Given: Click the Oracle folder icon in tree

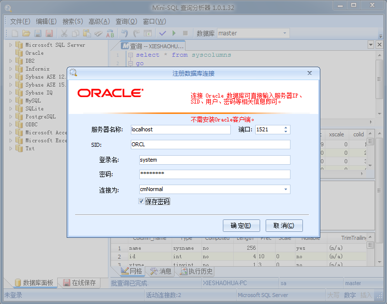Looking at the screenshot, I should pyautogui.click(x=19, y=53).
